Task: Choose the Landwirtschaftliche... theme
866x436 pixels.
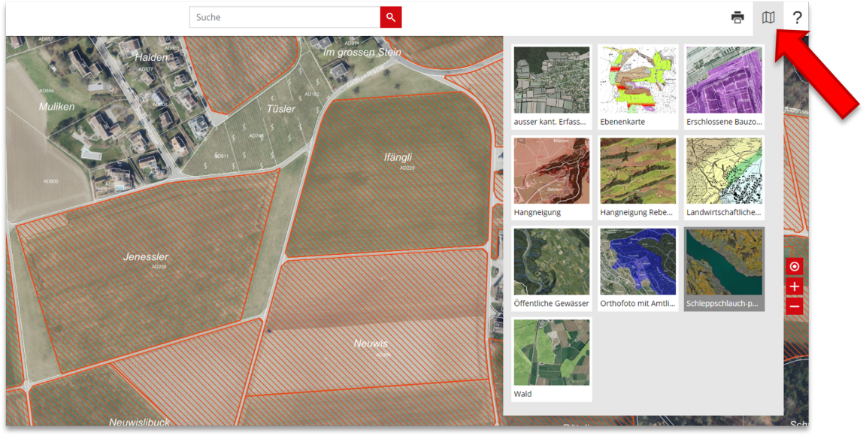Action: 724,177
